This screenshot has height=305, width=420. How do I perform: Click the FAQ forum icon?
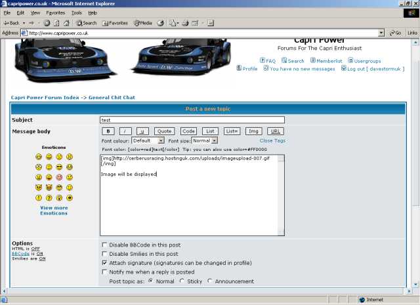[262, 60]
